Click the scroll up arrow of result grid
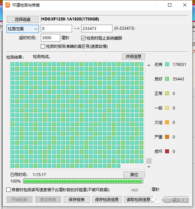The height and width of the screenshot is (209, 195). tap(149, 65)
